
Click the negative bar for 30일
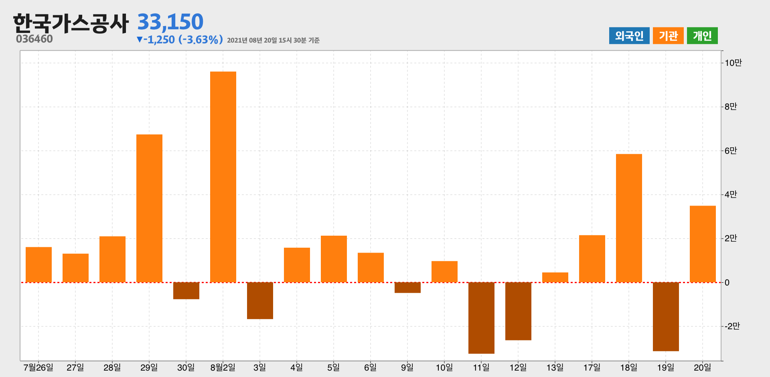(186, 291)
